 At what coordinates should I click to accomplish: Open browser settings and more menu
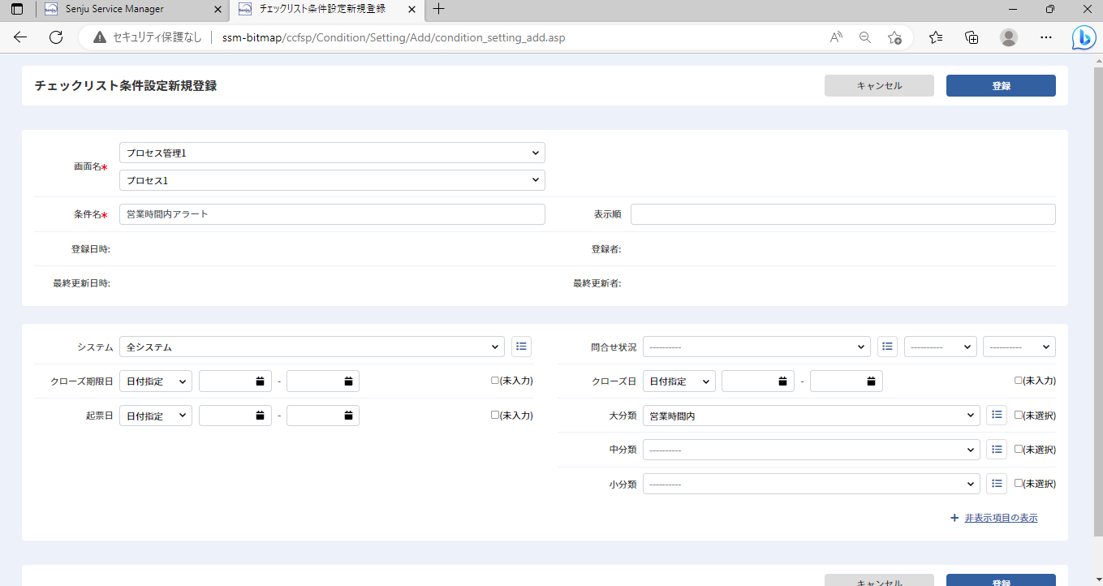click(x=1046, y=37)
